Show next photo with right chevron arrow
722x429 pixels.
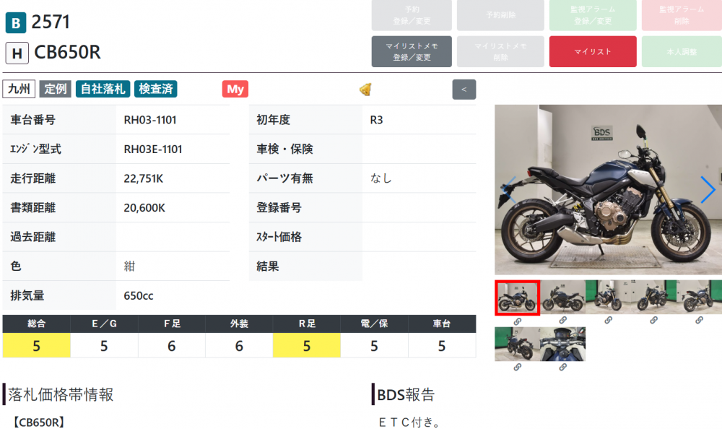pos(708,189)
